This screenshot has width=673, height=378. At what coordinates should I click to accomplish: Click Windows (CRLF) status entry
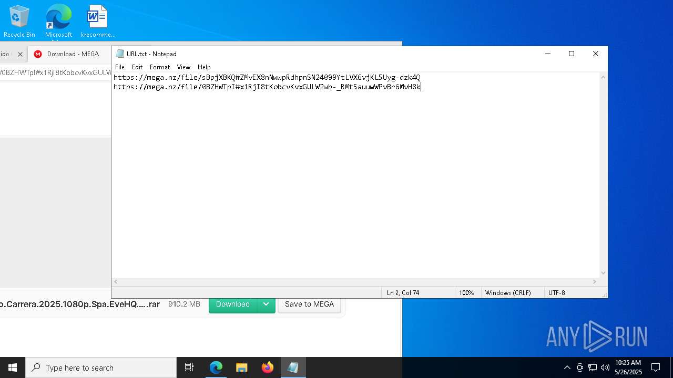[x=508, y=293]
